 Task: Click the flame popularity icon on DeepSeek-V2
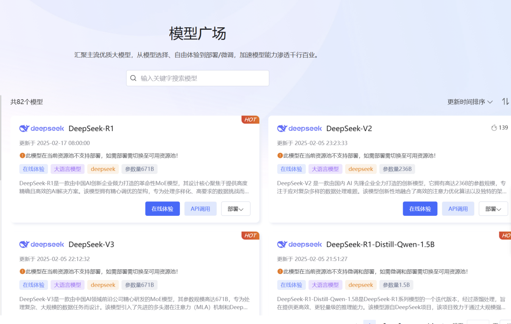(494, 128)
